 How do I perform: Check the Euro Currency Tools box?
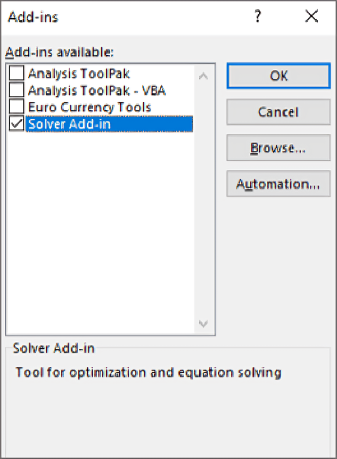(16, 107)
